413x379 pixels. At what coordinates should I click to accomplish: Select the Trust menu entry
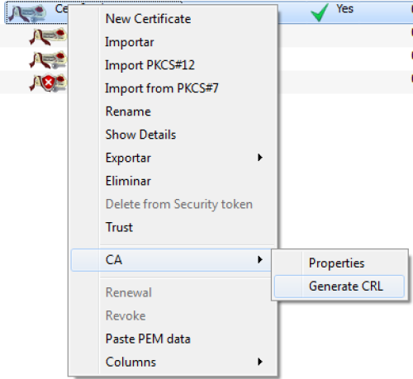coord(119,227)
